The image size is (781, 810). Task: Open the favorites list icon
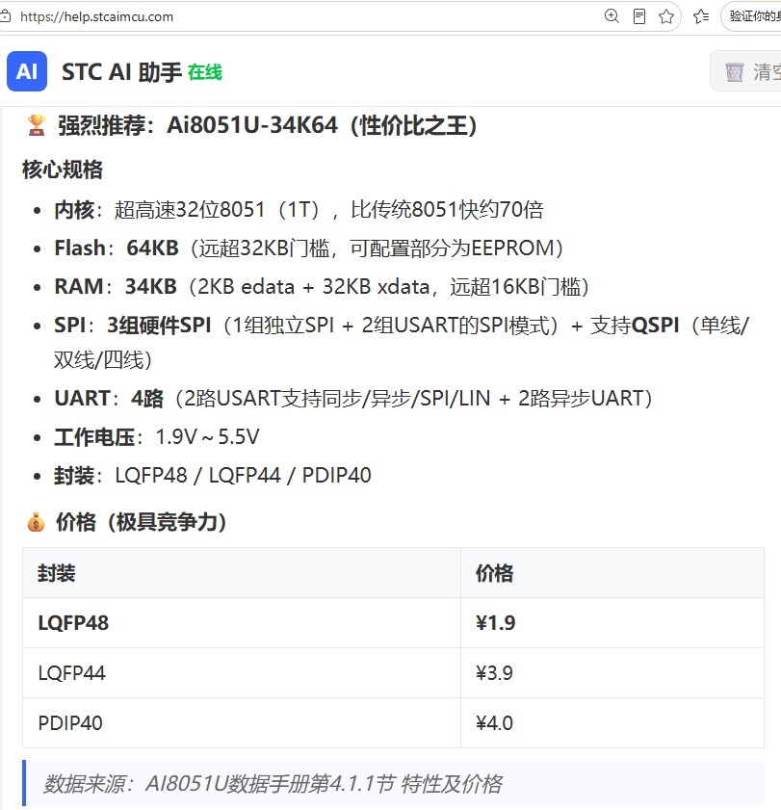coord(701,16)
